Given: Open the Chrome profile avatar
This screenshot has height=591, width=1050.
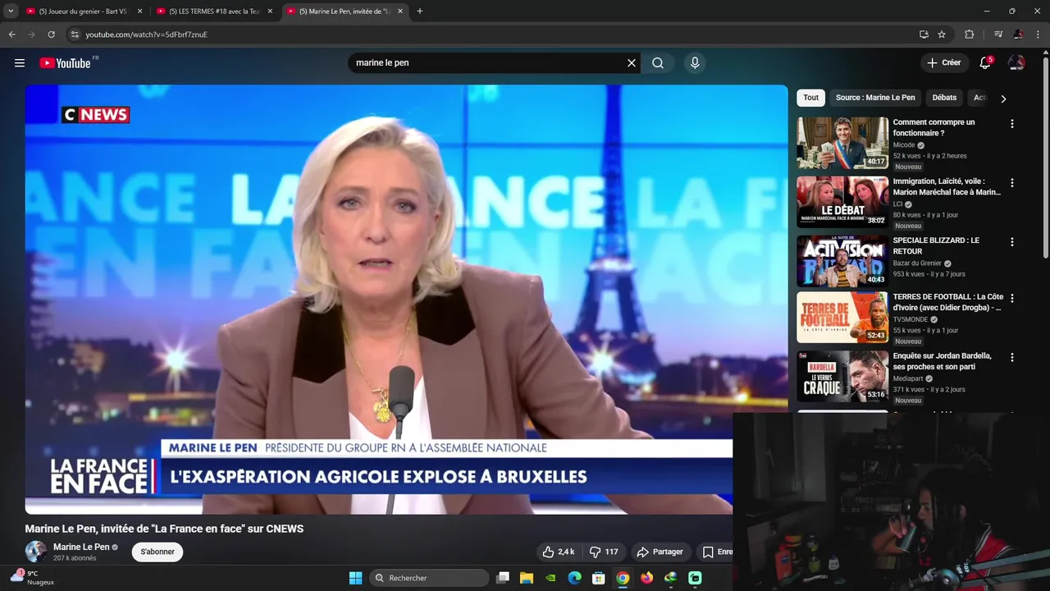Looking at the screenshot, I should point(1018,34).
